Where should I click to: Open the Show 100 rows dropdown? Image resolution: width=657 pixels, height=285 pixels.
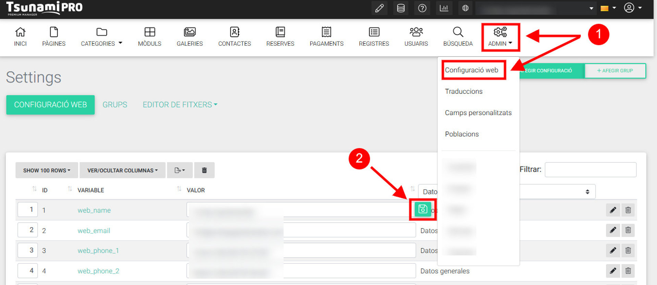[x=47, y=170]
